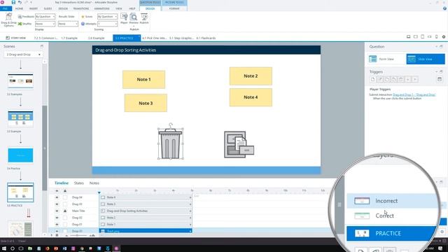
Task: Toggle visibility eye for Main Title row
Action: coord(57,211)
